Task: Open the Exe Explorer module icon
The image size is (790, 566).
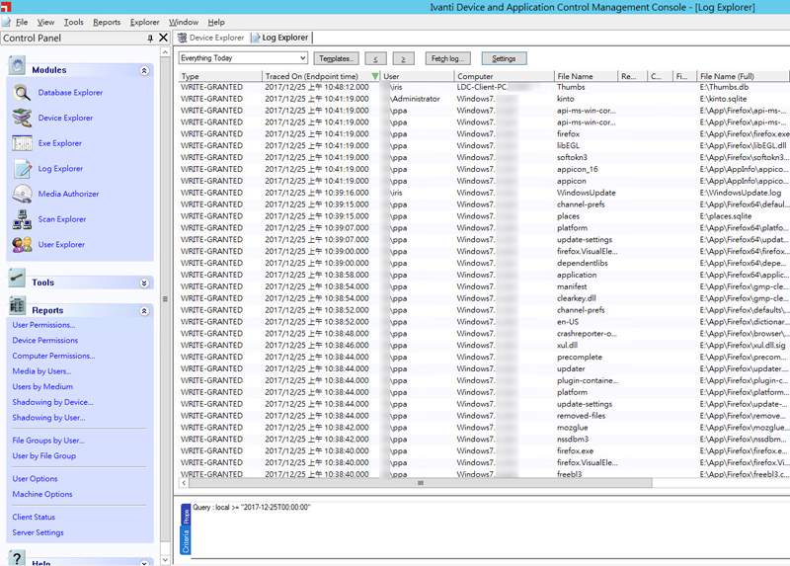Action: pyautogui.click(x=22, y=143)
